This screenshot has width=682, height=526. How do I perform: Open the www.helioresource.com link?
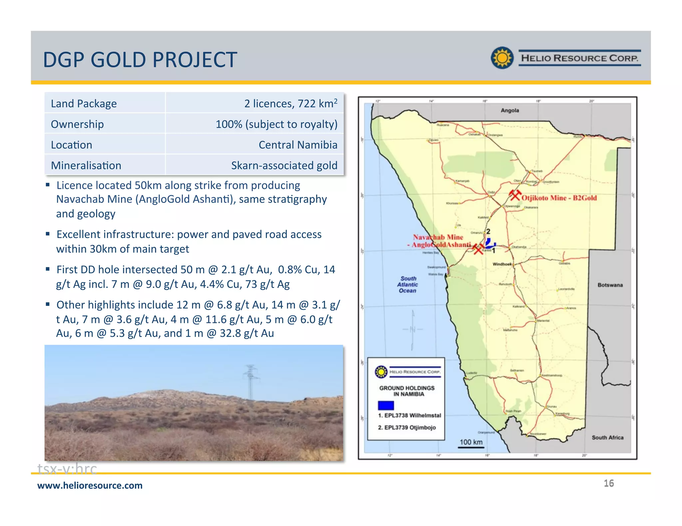(90, 485)
